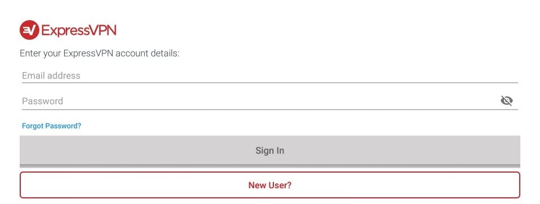Image resolution: width=540 pixels, height=204 pixels.
Task: Click the underline beneath Email address
Action: point(269,82)
